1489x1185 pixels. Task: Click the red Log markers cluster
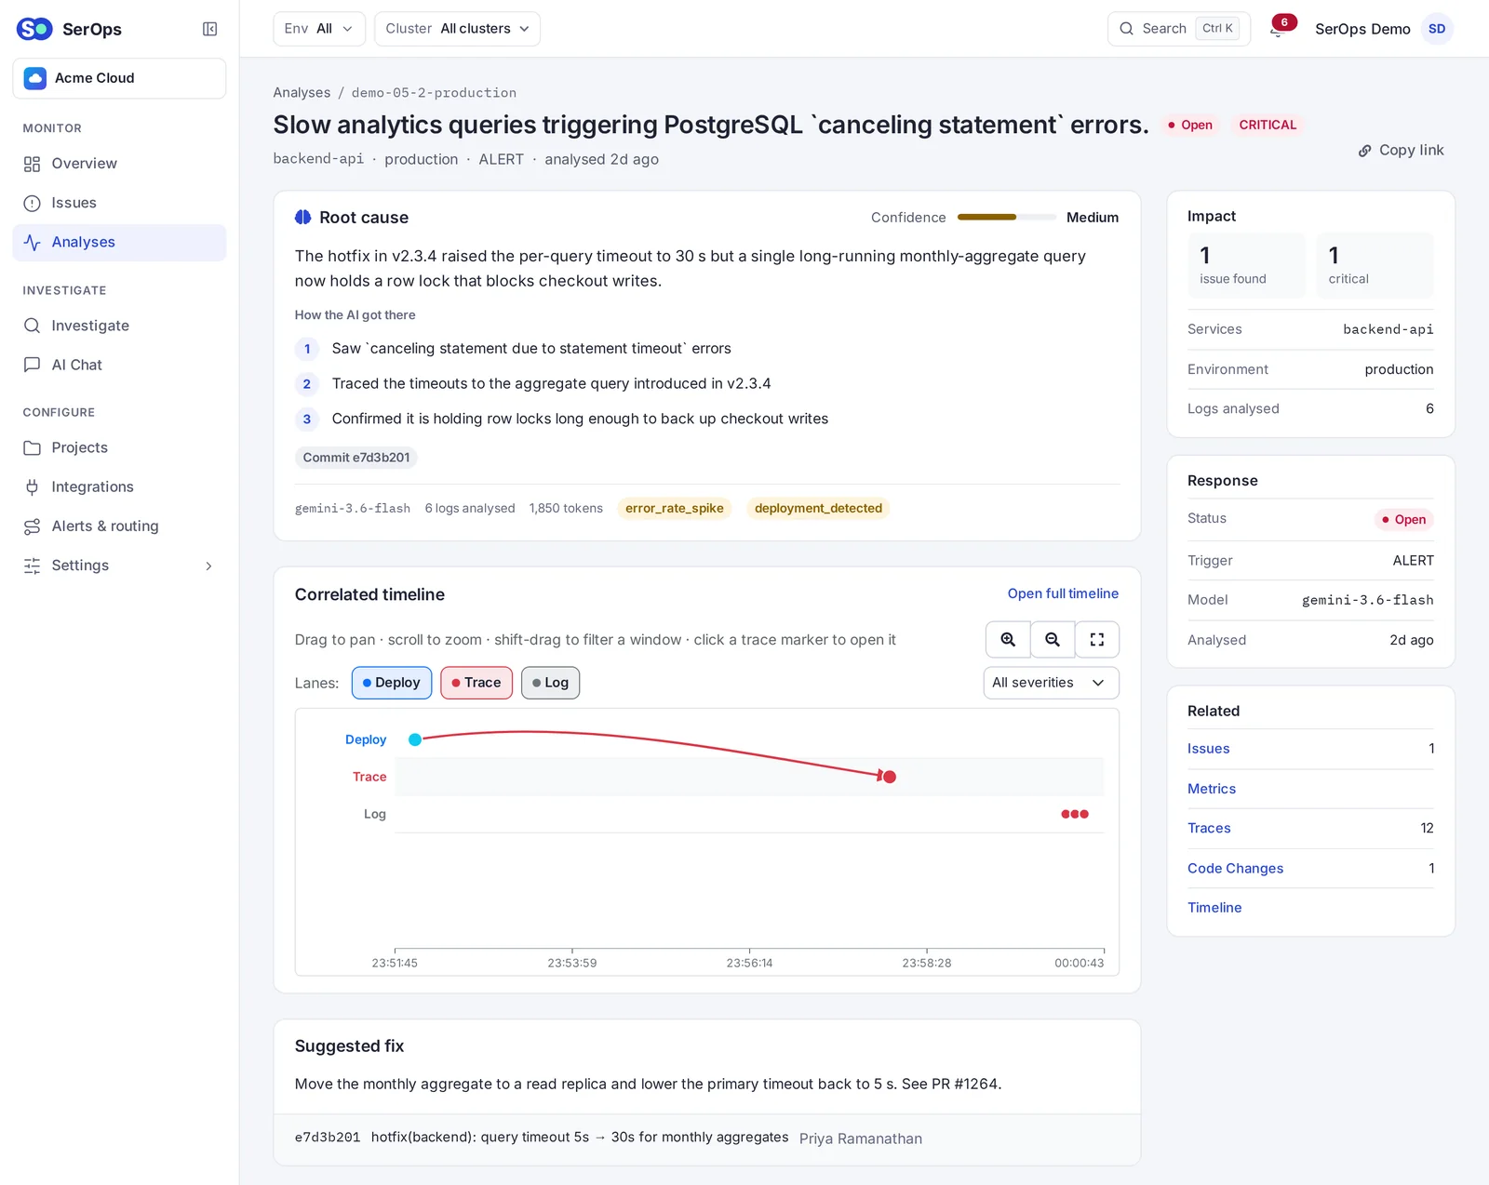click(x=1075, y=814)
